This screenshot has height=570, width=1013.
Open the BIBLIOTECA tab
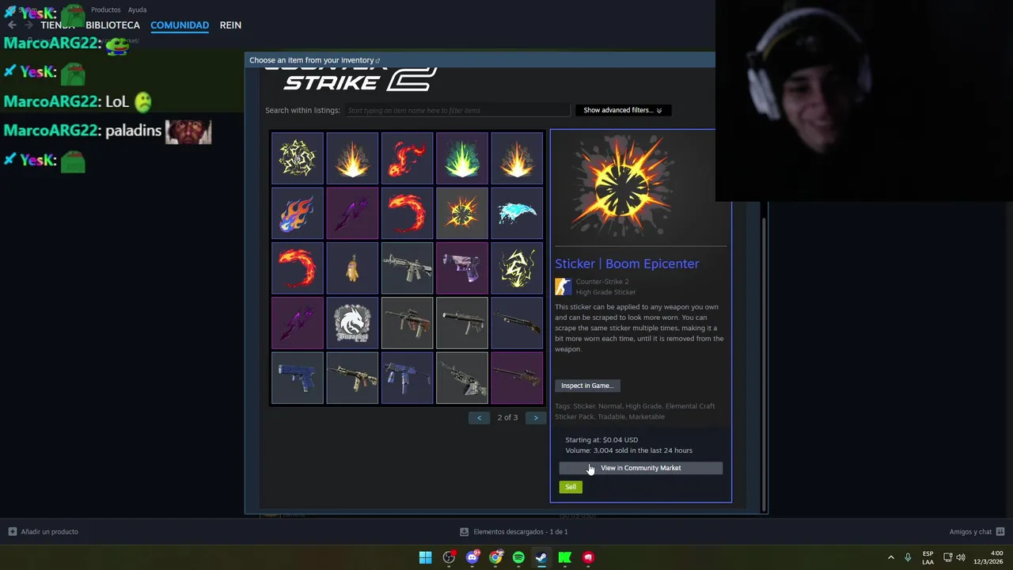112,25
